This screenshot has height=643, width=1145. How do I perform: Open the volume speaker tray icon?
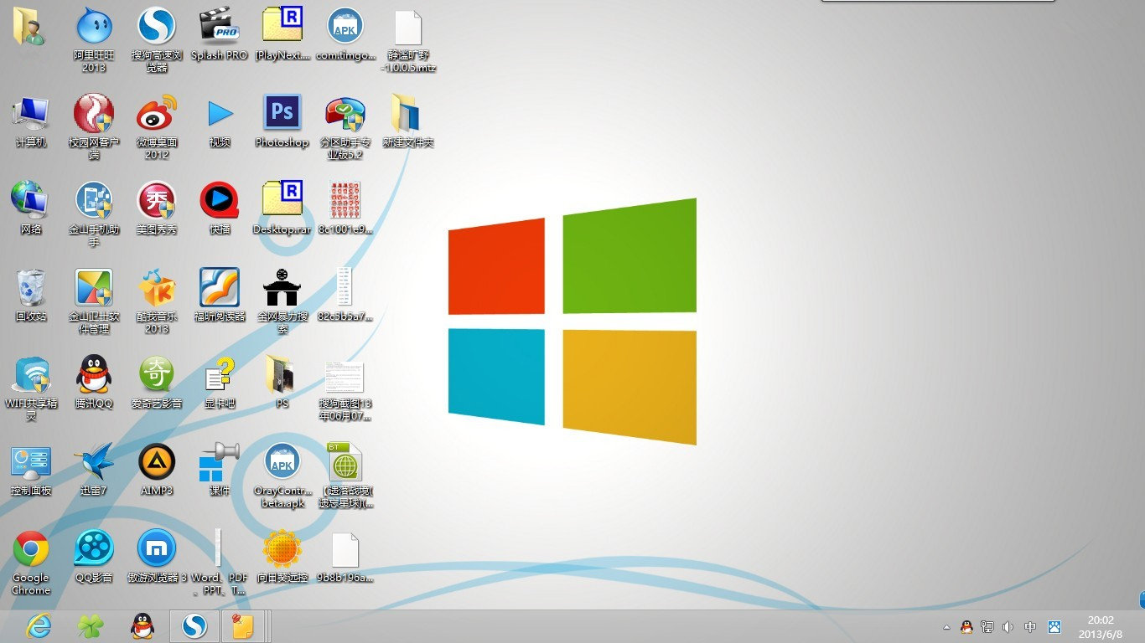(1008, 626)
